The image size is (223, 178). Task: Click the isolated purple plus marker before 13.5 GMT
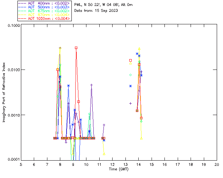pos(130,103)
